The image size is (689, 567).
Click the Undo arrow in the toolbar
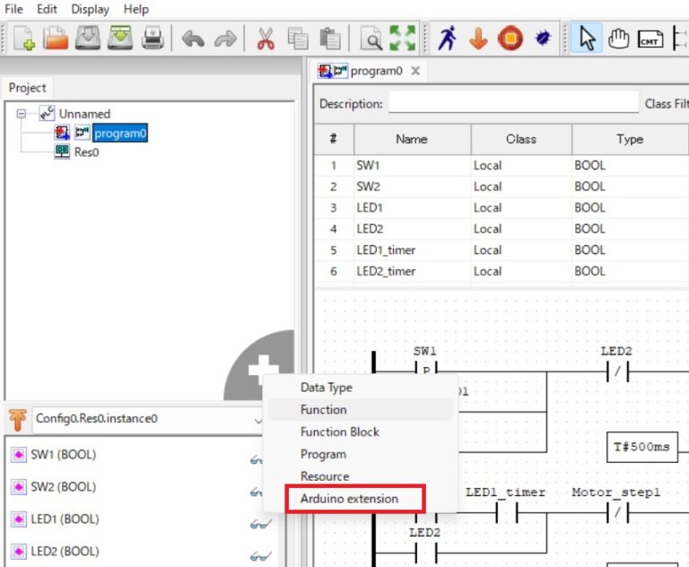click(193, 39)
